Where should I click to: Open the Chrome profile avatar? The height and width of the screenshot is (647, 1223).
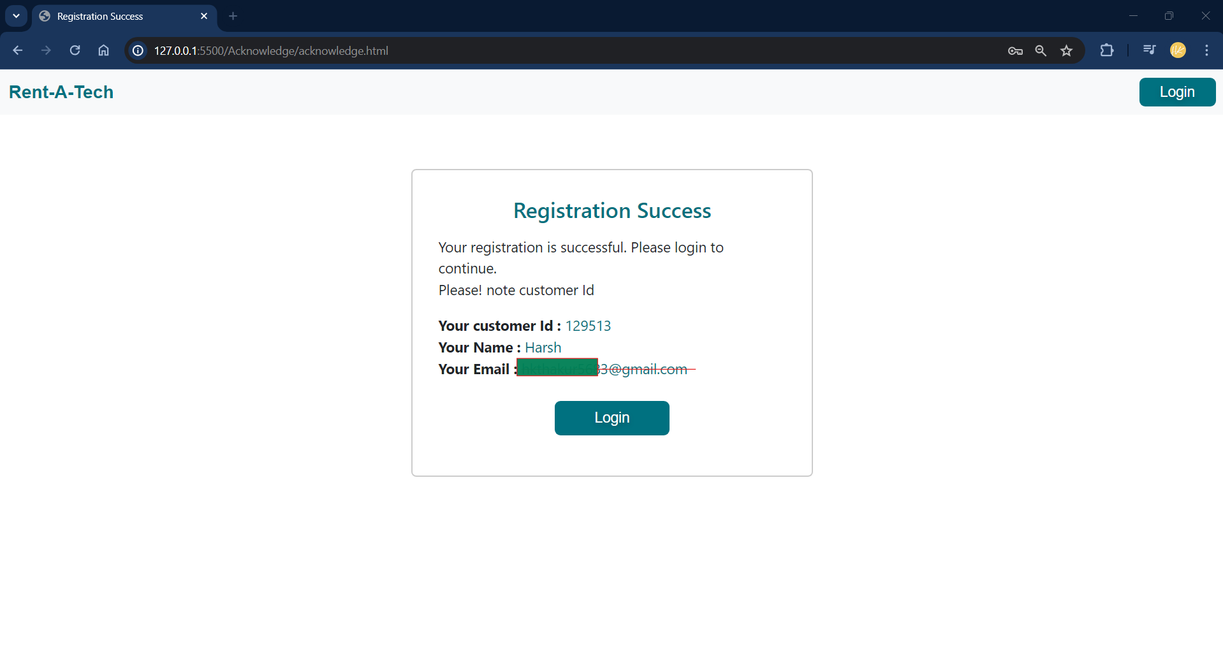pyautogui.click(x=1178, y=50)
